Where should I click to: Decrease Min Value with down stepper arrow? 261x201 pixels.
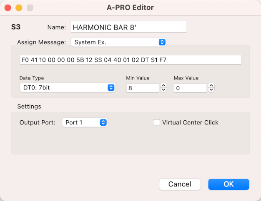(x=163, y=90)
